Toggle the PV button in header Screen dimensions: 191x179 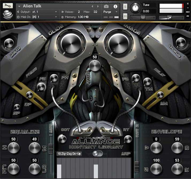[188, 16]
